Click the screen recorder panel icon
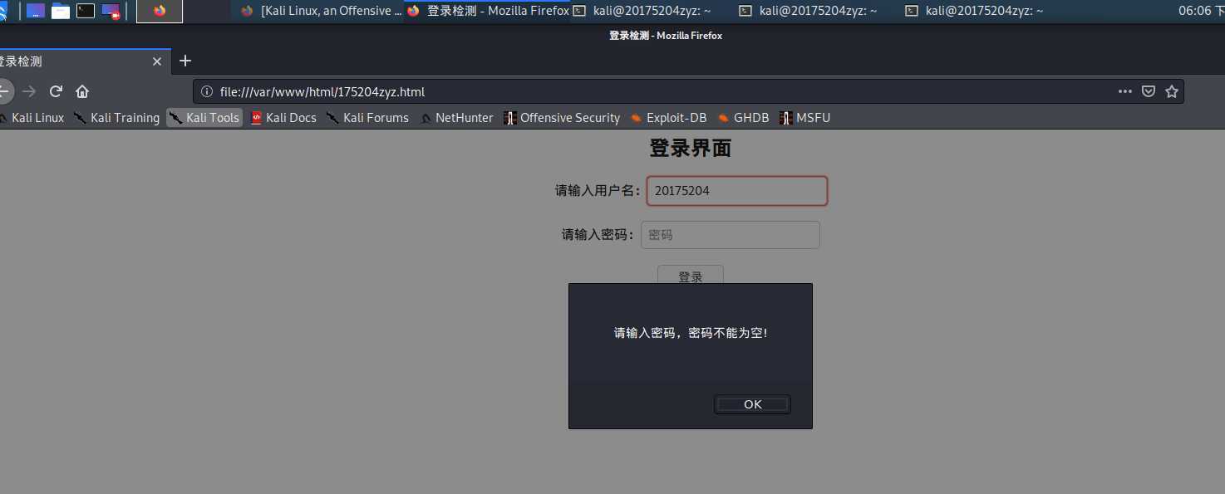Image resolution: width=1225 pixels, height=494 pixels. (x=111, y=11)
